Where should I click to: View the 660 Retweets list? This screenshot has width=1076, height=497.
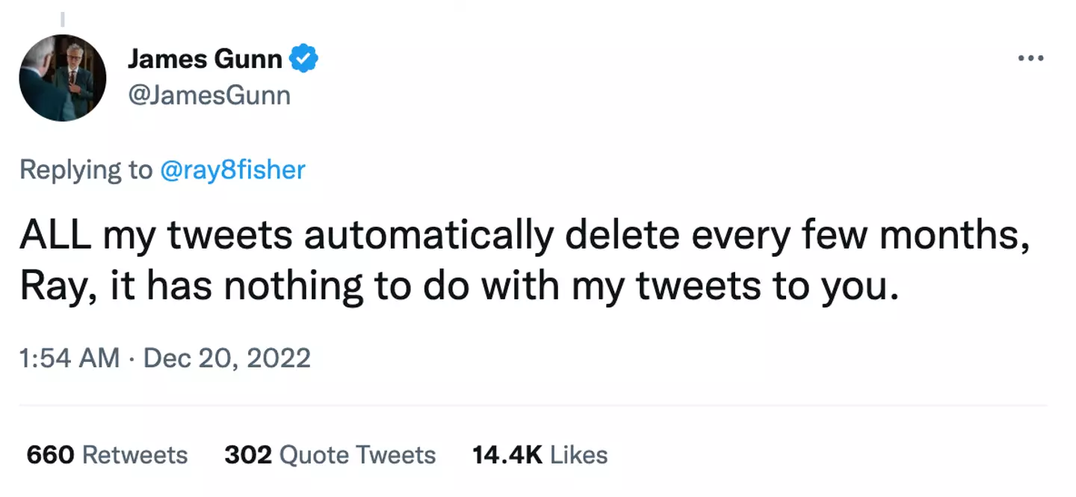107,454
